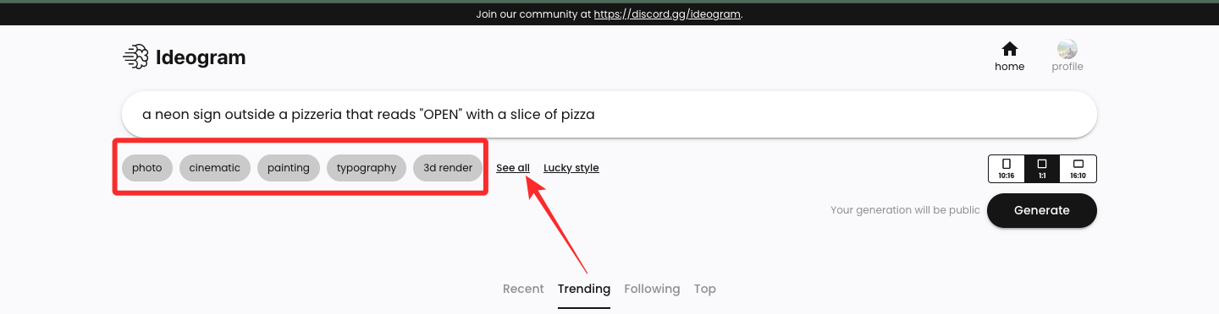Toggle the painting style tag
Viewport: 1219px width, 314px height.
pyautogui.click(x=289, y=168)
